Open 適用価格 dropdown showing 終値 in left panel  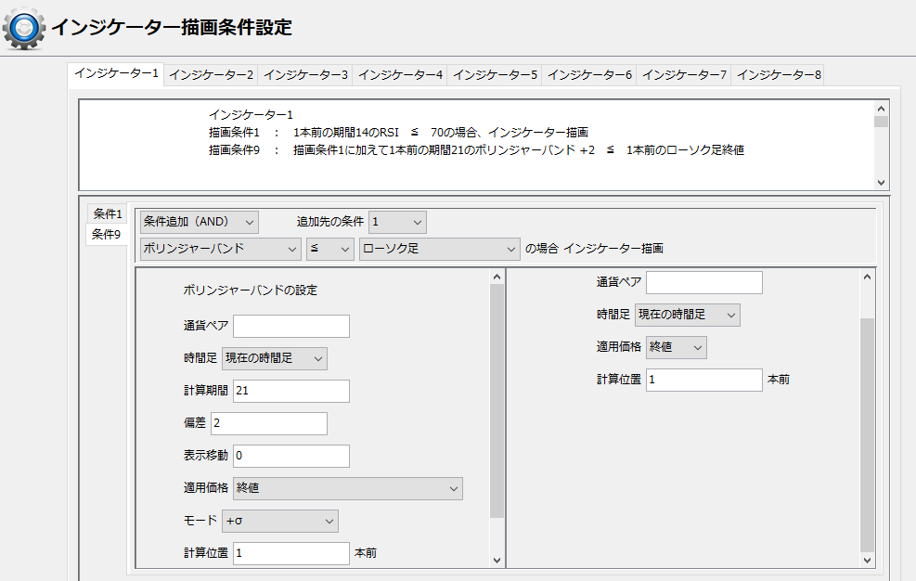click(x=348, y=488)
